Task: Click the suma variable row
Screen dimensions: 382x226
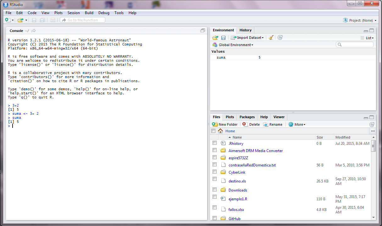Action: pos(293,57)
